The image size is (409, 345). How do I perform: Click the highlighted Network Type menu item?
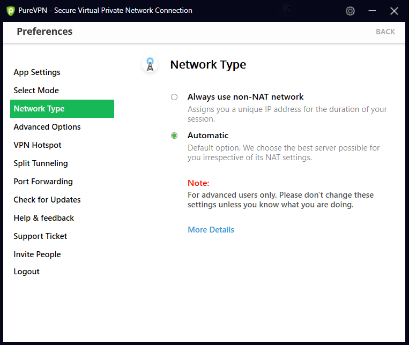(62, 109)
